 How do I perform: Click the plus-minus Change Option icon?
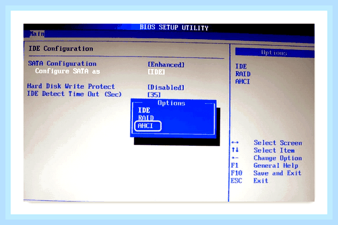[235, 158]
